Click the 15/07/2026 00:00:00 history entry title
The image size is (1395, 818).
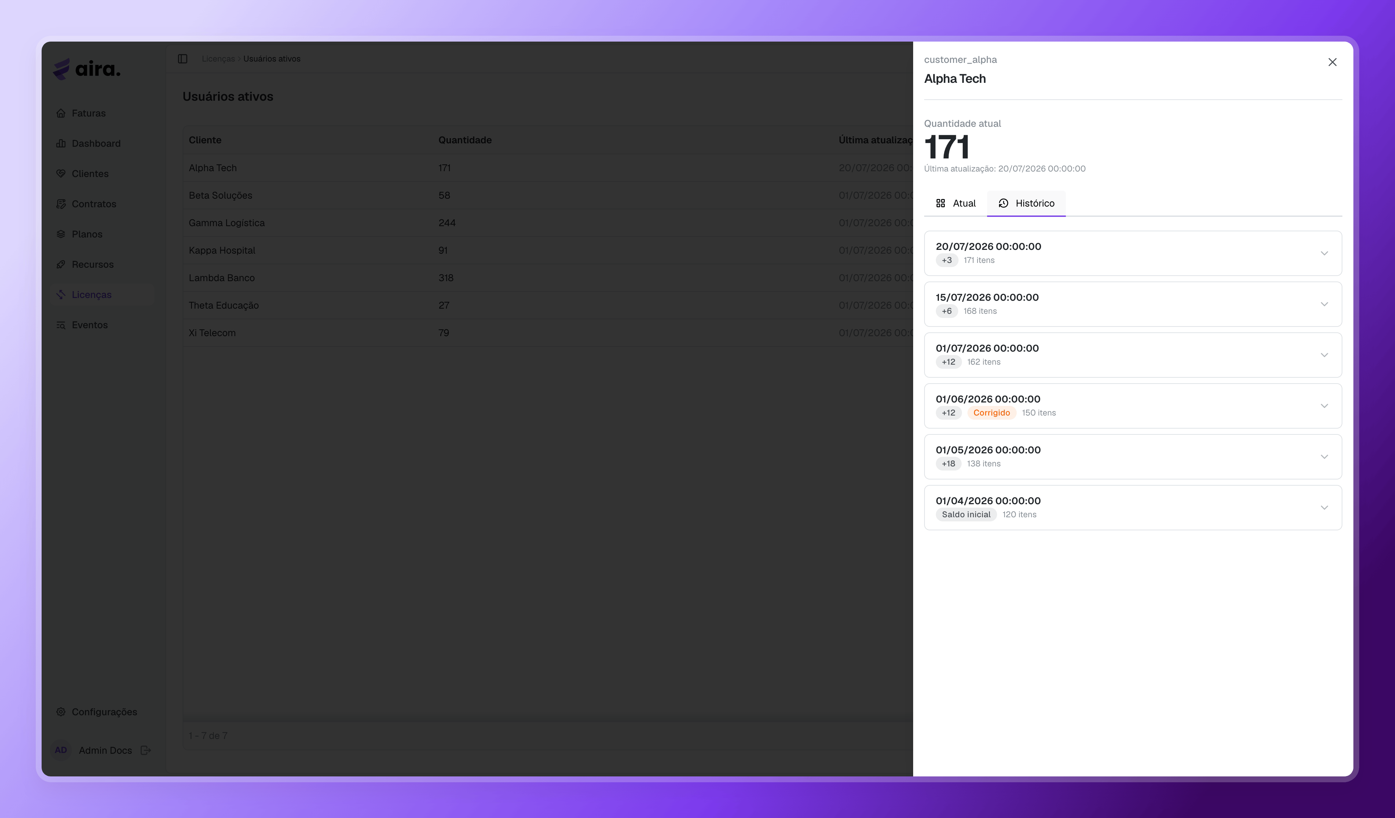point(987,297)
